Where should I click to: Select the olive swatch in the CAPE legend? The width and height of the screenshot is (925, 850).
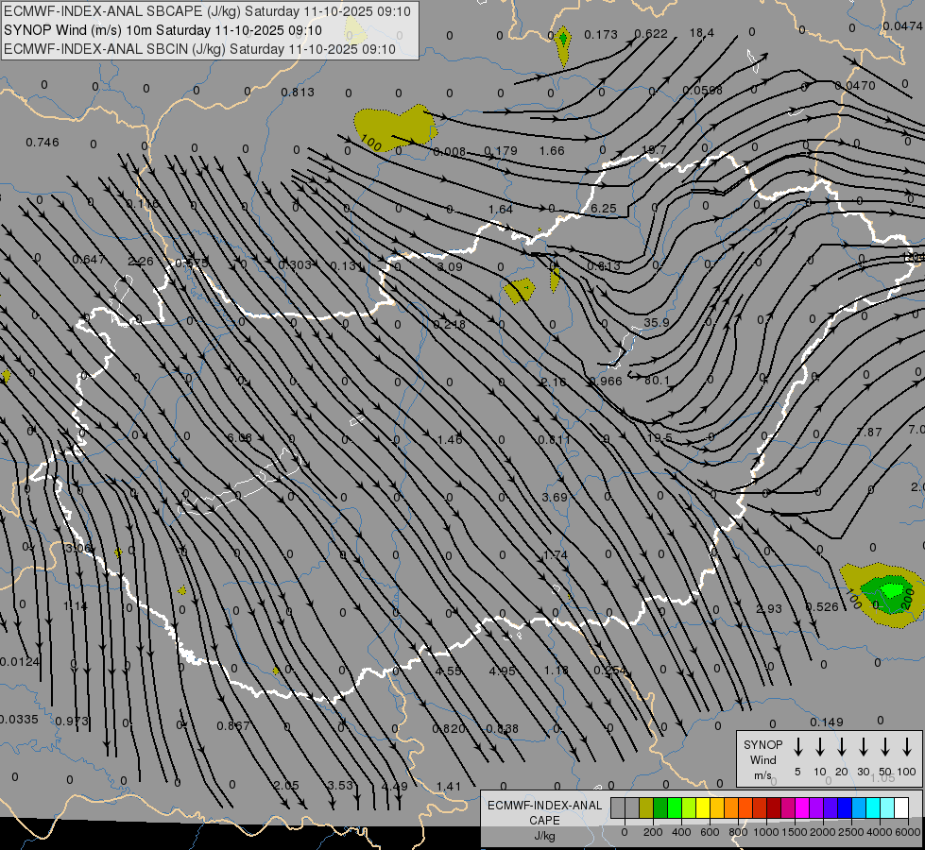[x=646, y=808]
